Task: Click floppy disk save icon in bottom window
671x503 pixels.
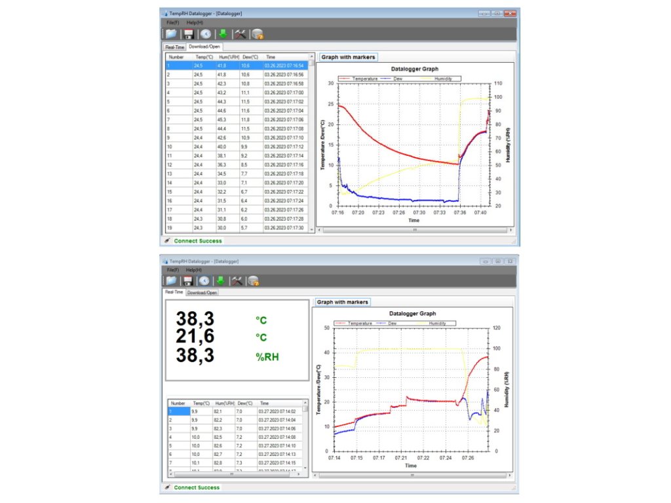Action: [x=187, y=280]
